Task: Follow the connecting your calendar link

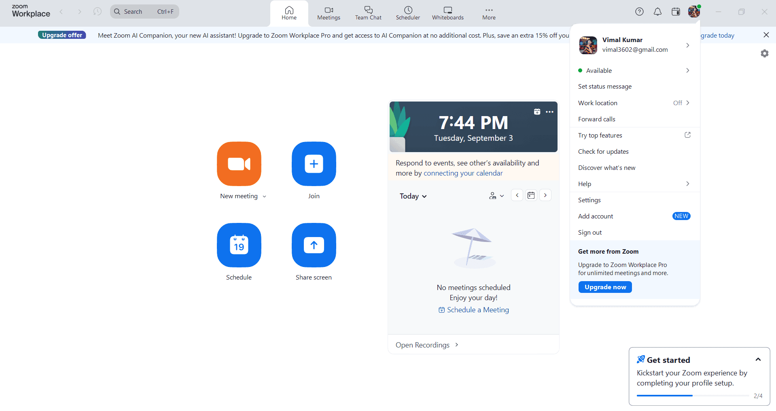Action: coord(463,173)
